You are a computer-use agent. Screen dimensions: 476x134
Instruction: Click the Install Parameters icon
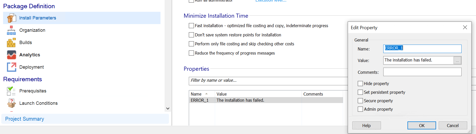[11, 18]
